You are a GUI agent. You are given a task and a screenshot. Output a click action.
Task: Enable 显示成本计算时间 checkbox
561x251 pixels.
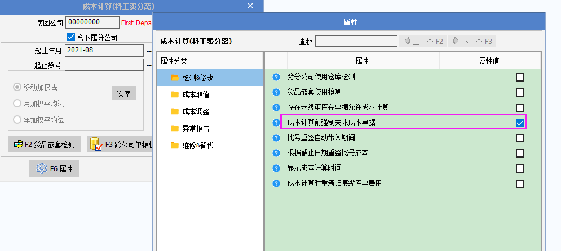point(520,168)
